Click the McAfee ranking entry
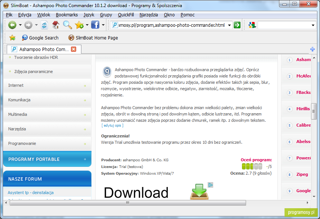The height and width of the screenshot is (219, 320). click(x=304, y=76)
